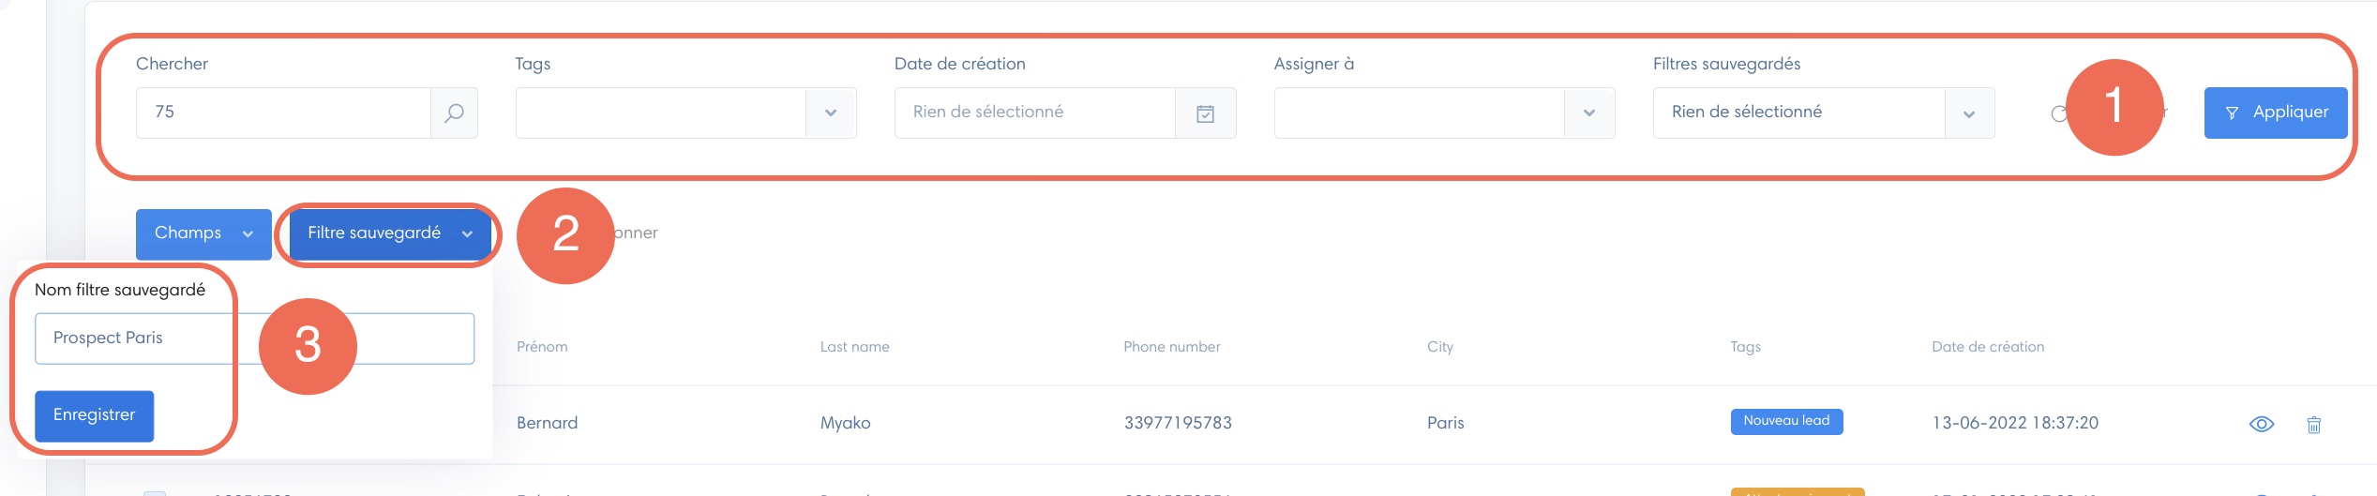
Task: Click the Nom filtre sauvegardé input
Action: pyautogui.click(x=254, y=338)
